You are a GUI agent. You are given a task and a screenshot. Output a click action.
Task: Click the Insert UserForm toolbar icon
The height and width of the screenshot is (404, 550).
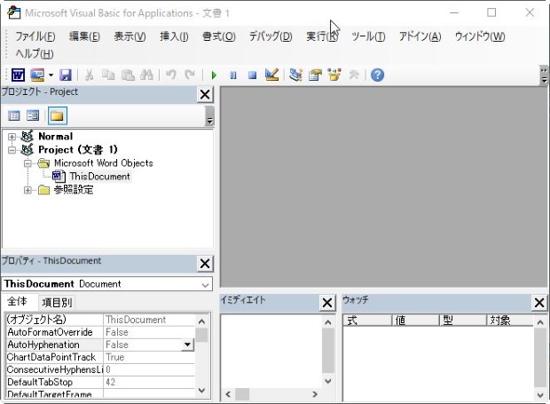coord(37,75)
